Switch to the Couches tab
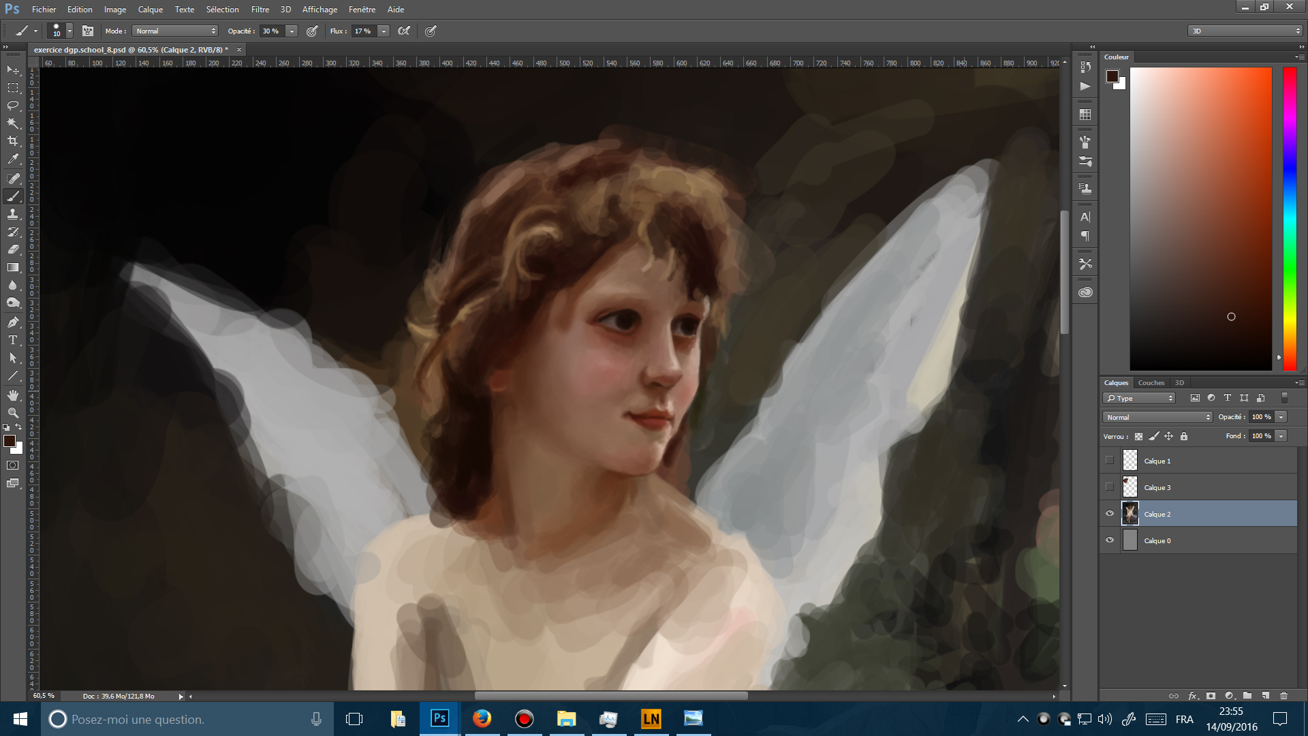The height and width of the screenshot is (736, 1308). click(1151, 383)
